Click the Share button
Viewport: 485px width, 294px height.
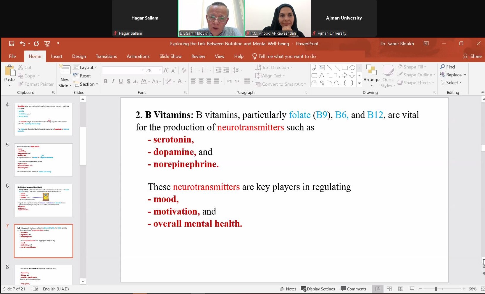pyautogui.click(x=472, y=56)
